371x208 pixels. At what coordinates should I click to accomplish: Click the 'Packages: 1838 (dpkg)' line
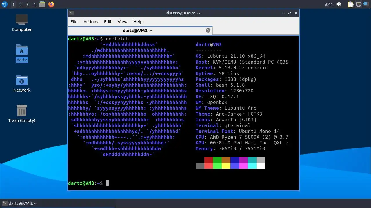(226, 79)
